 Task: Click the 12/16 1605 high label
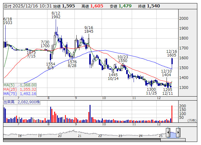pyautogui.click(x=172, y=53)
